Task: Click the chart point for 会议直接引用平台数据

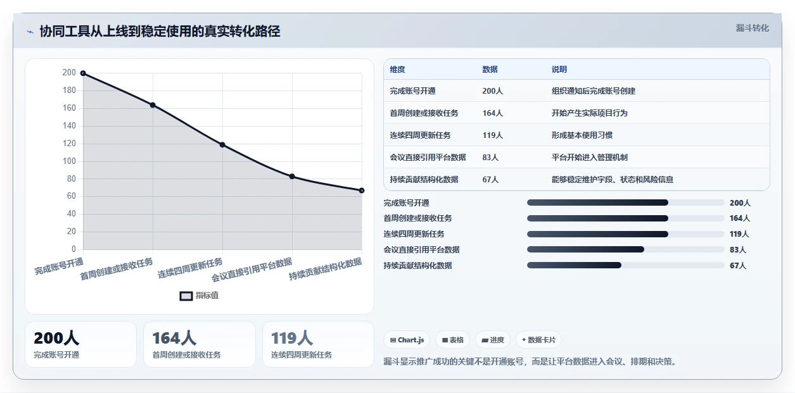Action: (292, 177)
